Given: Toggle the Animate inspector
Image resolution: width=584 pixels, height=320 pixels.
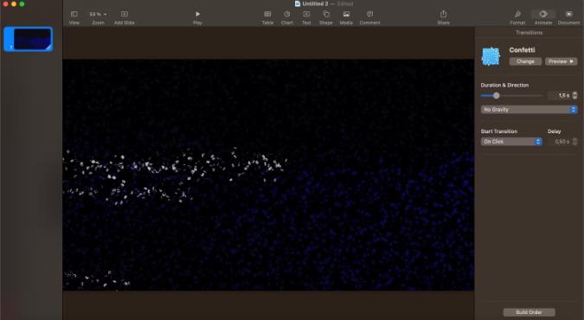Looking at the screenshot, I should coord(543,14).
